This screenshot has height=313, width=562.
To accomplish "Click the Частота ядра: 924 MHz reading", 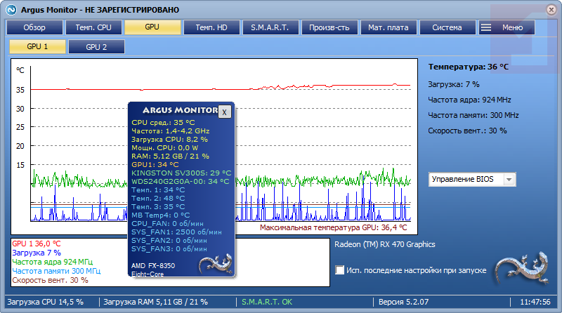I will point(469,100).
